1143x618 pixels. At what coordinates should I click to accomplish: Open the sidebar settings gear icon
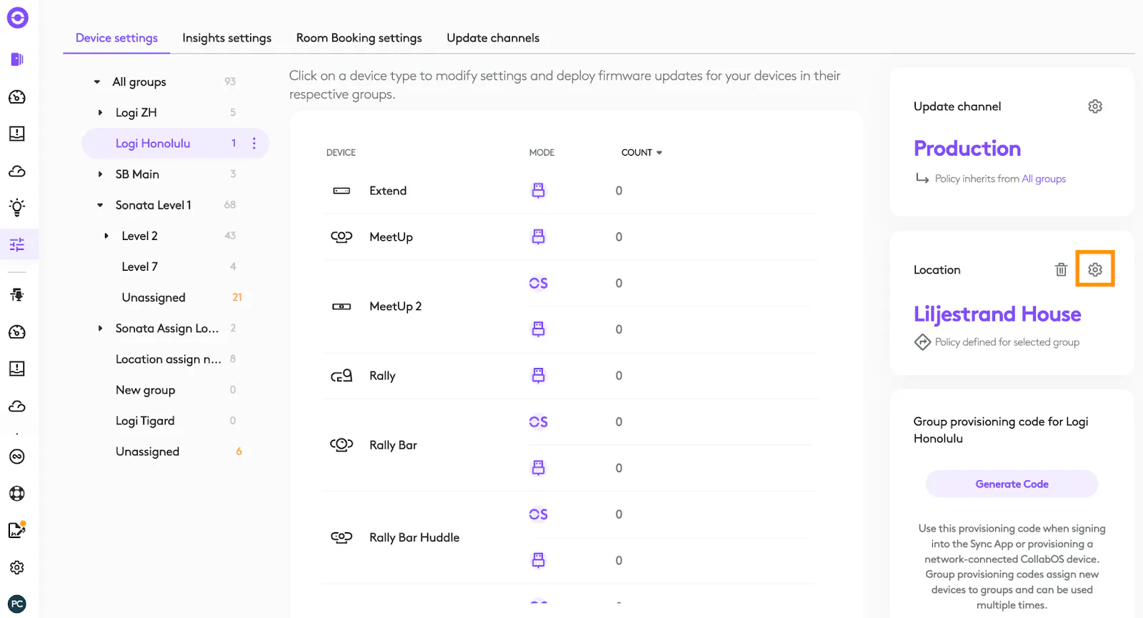(x=17, y=567)
